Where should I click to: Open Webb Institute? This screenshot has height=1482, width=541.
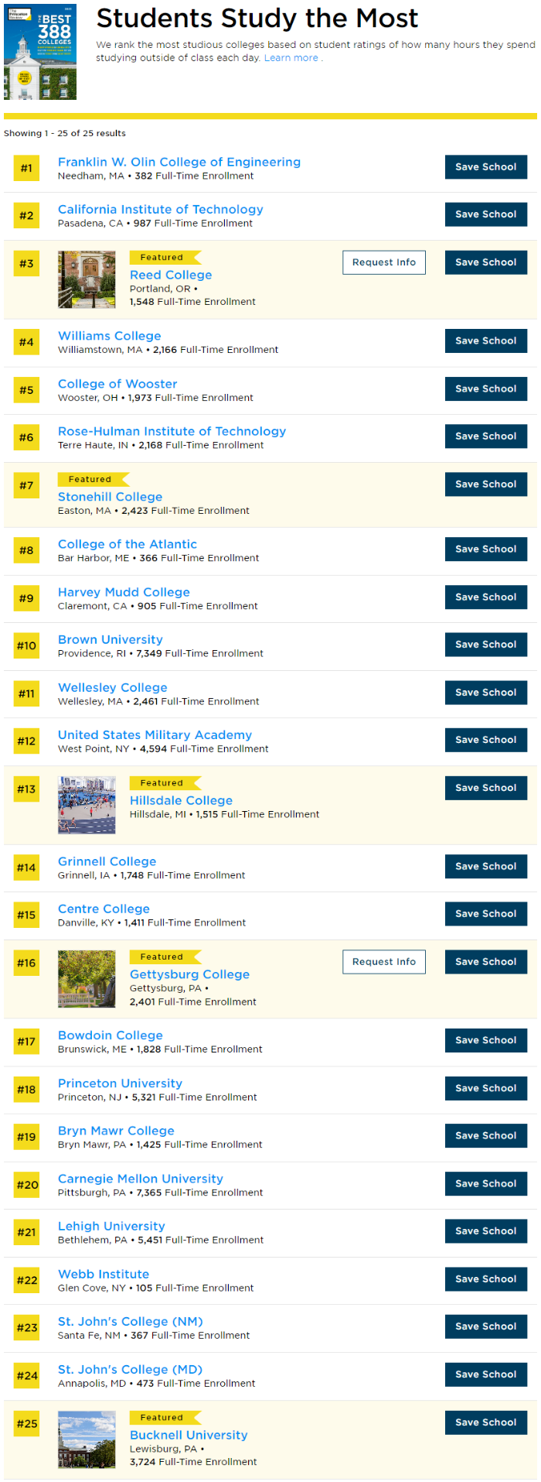coord(104,1275)
